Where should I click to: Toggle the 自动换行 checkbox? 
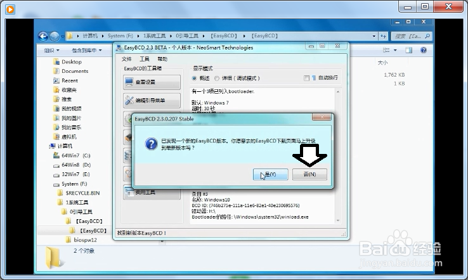pos(306,78)
